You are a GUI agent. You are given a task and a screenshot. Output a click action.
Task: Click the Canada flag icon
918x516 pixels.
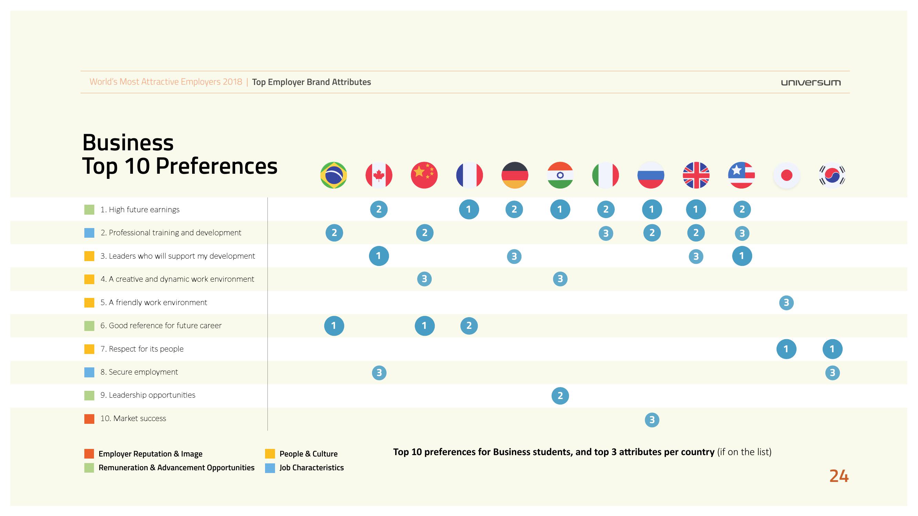[x=379, y=175]
